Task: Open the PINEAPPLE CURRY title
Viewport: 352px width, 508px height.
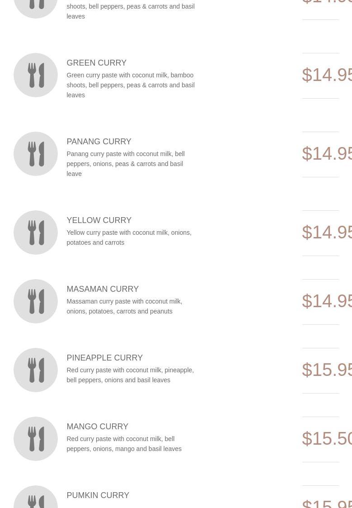Action: 104,358
